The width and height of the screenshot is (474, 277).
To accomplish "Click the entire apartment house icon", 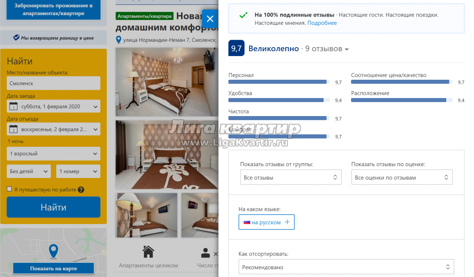I will [148, 252].
